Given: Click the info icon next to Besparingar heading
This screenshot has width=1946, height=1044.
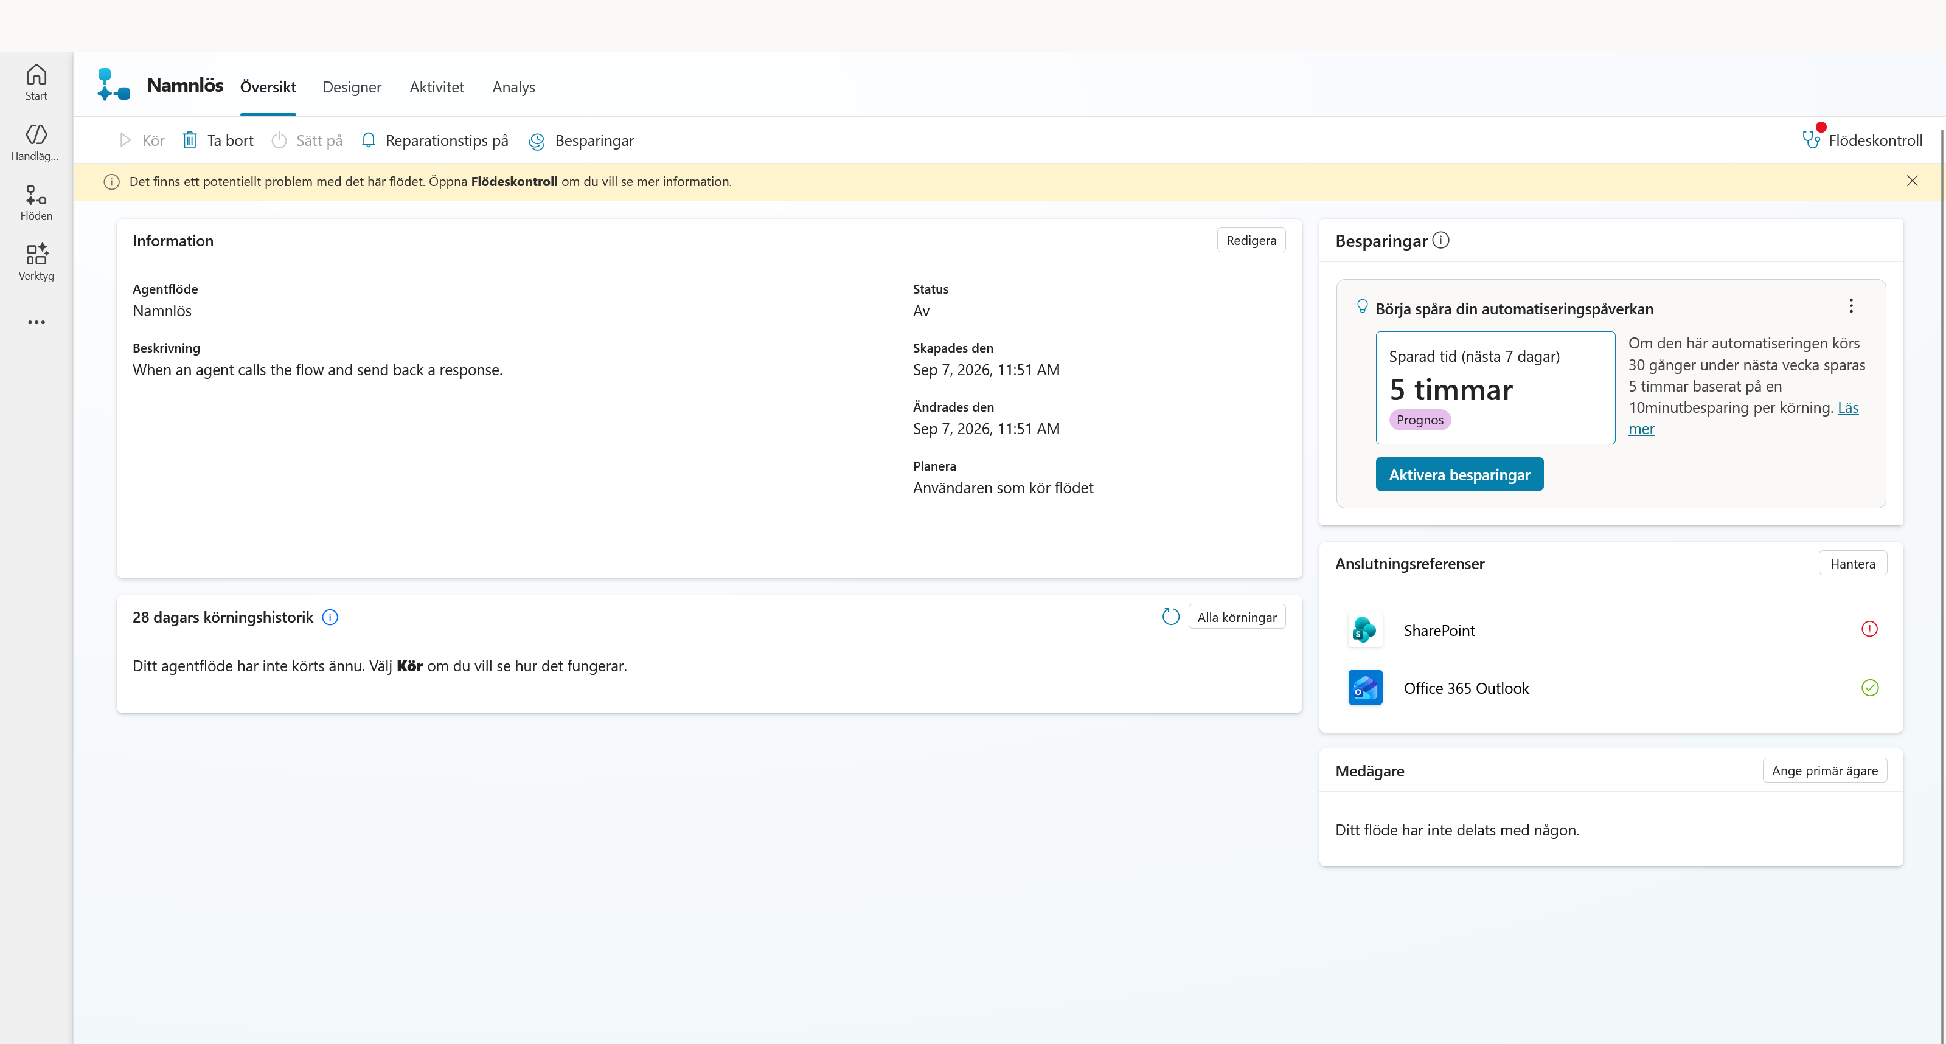Looking at the screenshot, I should click(x=1440, y=240).
